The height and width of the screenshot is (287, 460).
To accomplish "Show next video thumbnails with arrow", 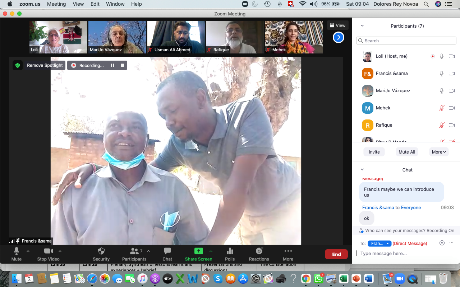I will pyautogui.click(x=339, y=37).
